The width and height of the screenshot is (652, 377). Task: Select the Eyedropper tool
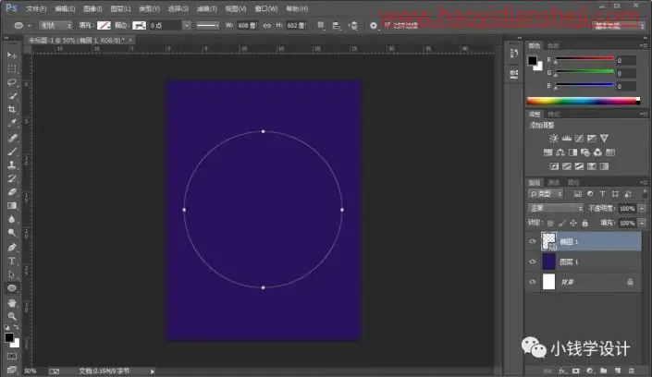12,124
